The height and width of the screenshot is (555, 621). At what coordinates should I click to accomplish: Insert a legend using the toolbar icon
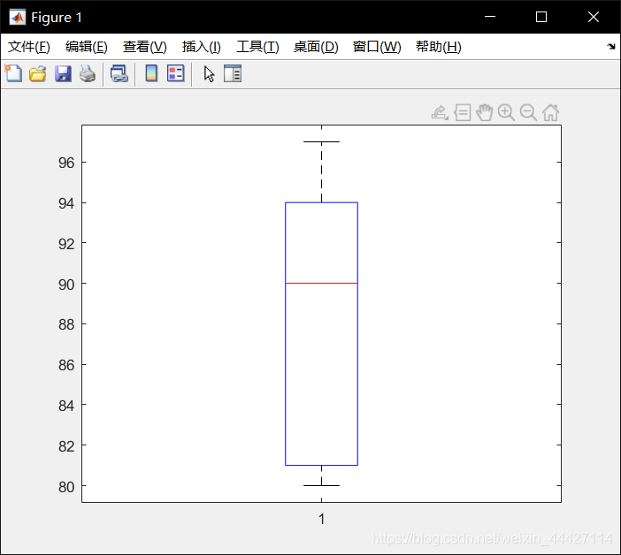pos(176,73)
